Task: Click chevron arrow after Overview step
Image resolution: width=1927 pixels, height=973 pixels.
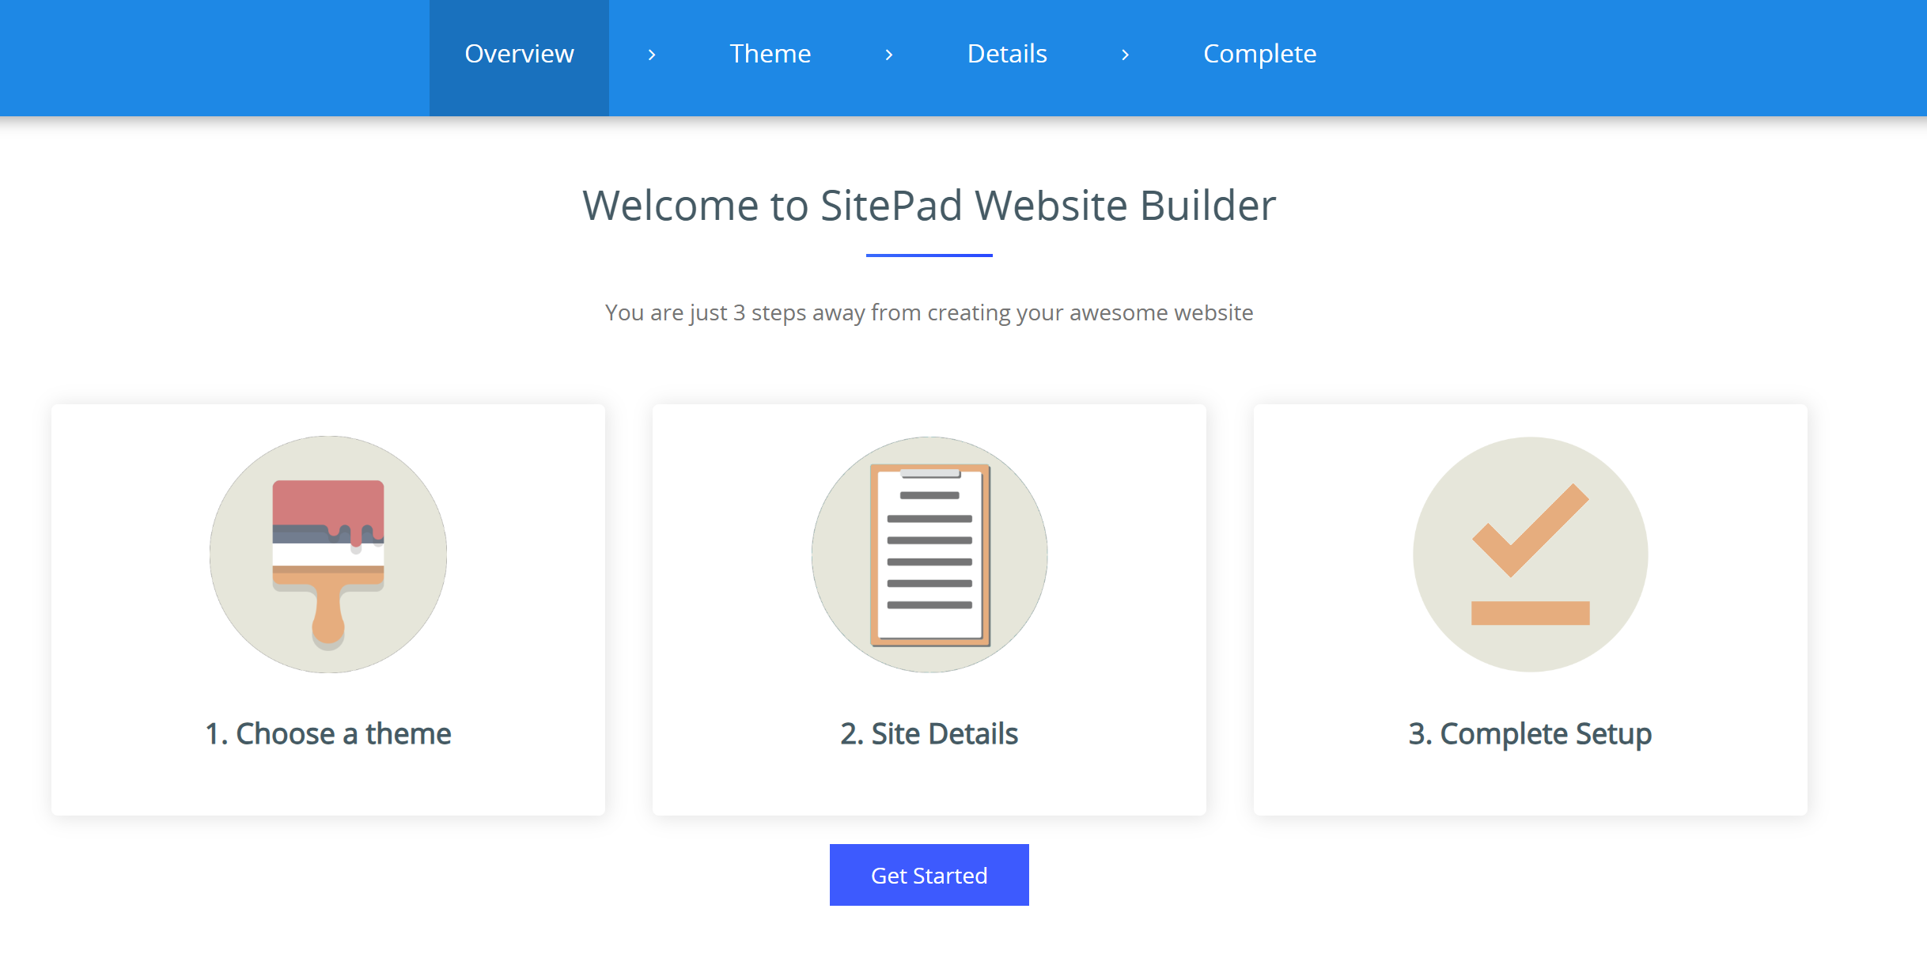Action: pyautogui.click(x=652, y=55)
